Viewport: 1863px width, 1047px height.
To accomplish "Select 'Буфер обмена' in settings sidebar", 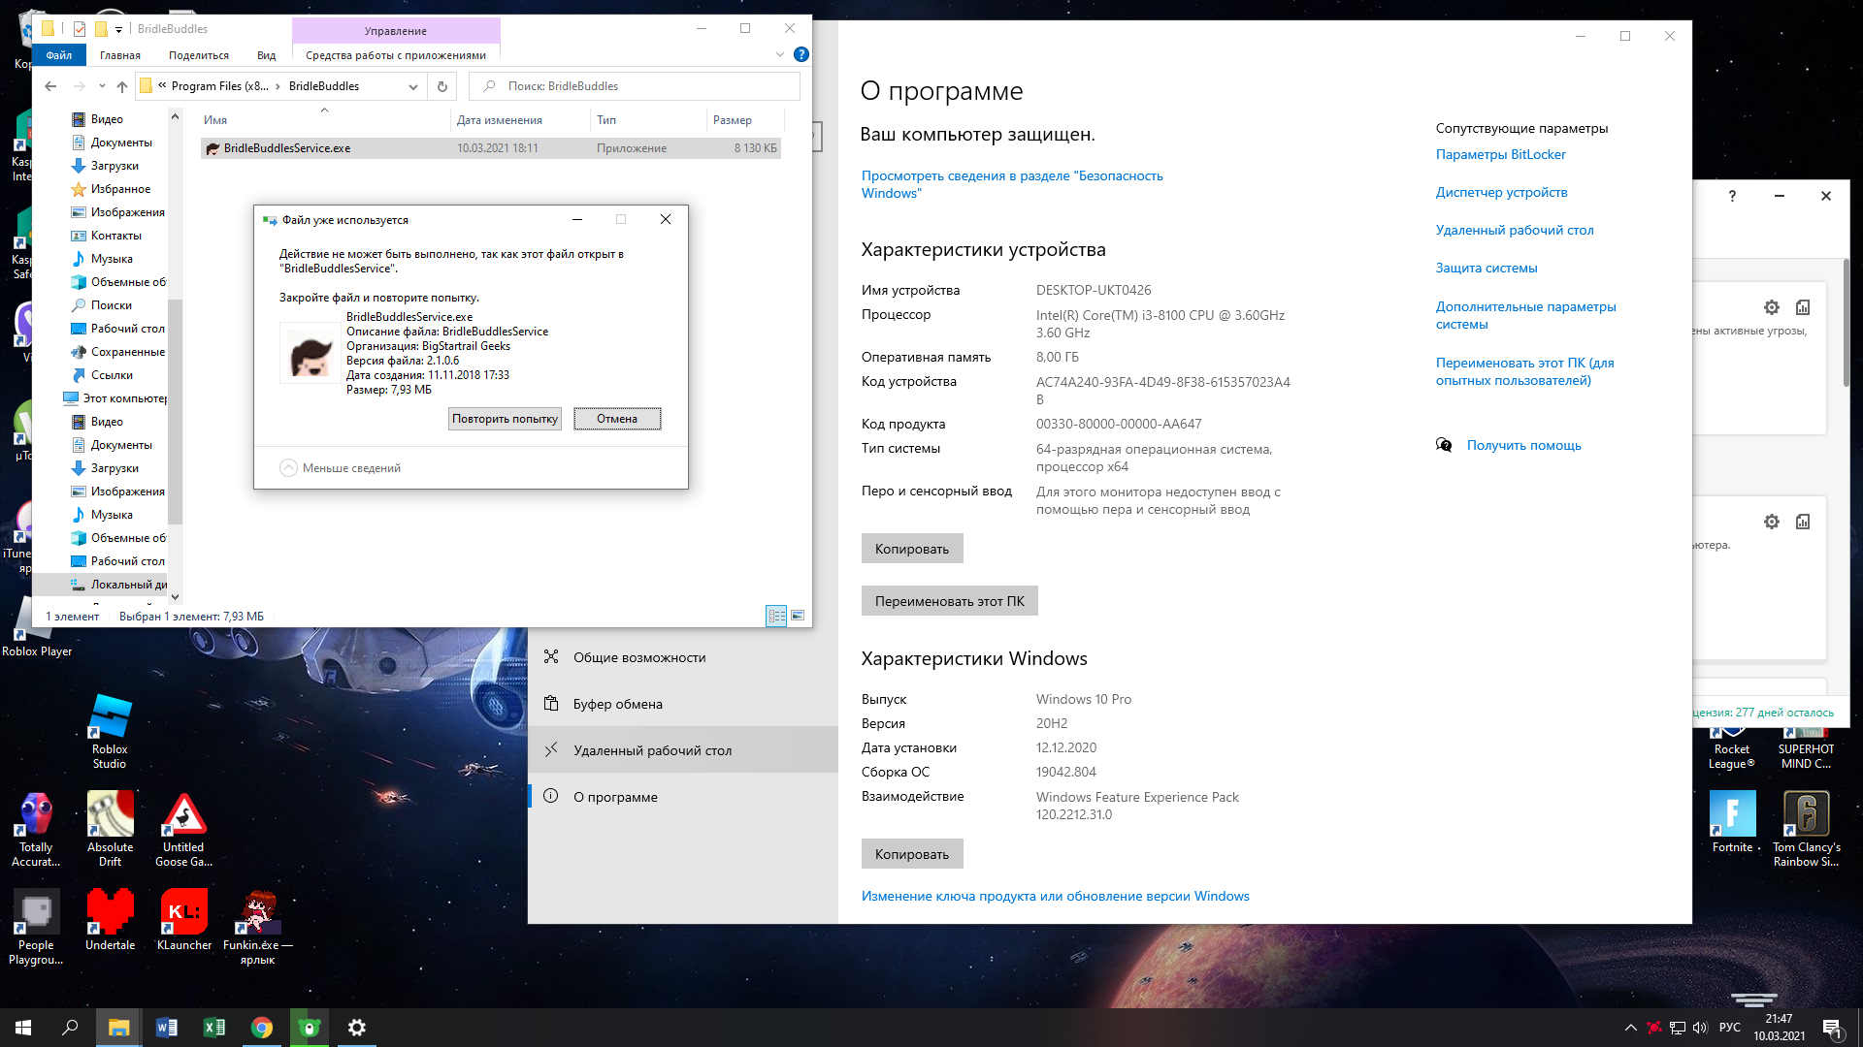I will tap(617, 704).
